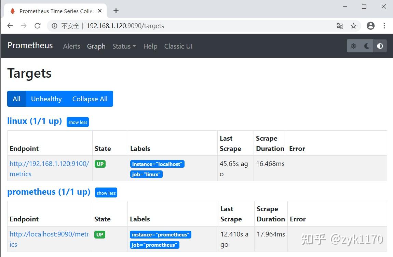The image size is (393, 257).
Task: Click the instance="prometheus" label badge
Action: (161, 235)
